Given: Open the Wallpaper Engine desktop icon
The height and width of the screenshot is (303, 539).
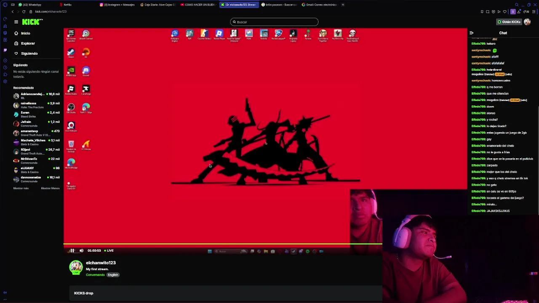Looking at the screenshot, I should pyautogui.click(x=175, y=35).
